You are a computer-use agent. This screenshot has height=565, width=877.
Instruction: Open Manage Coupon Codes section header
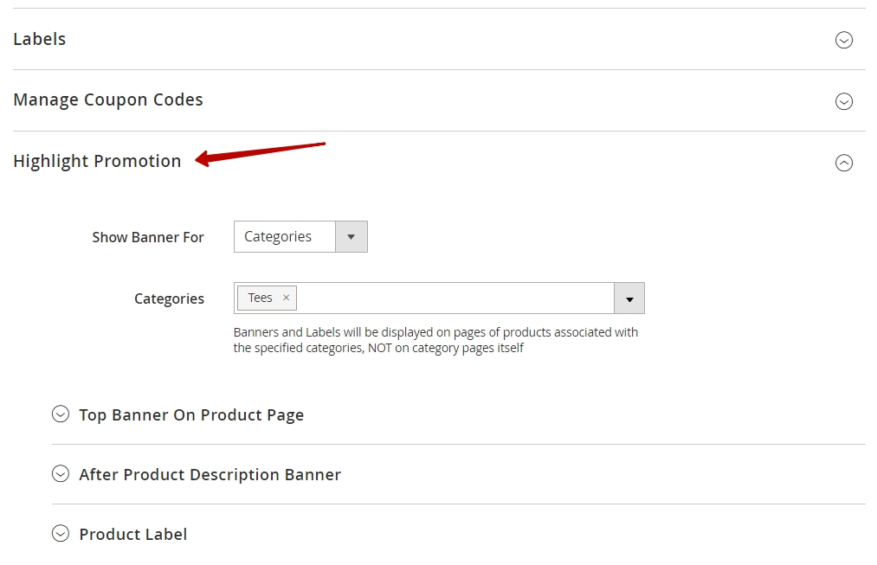tap(108, 100)
